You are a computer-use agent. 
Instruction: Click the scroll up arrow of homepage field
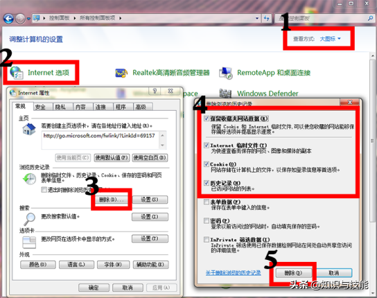(163, 135)
